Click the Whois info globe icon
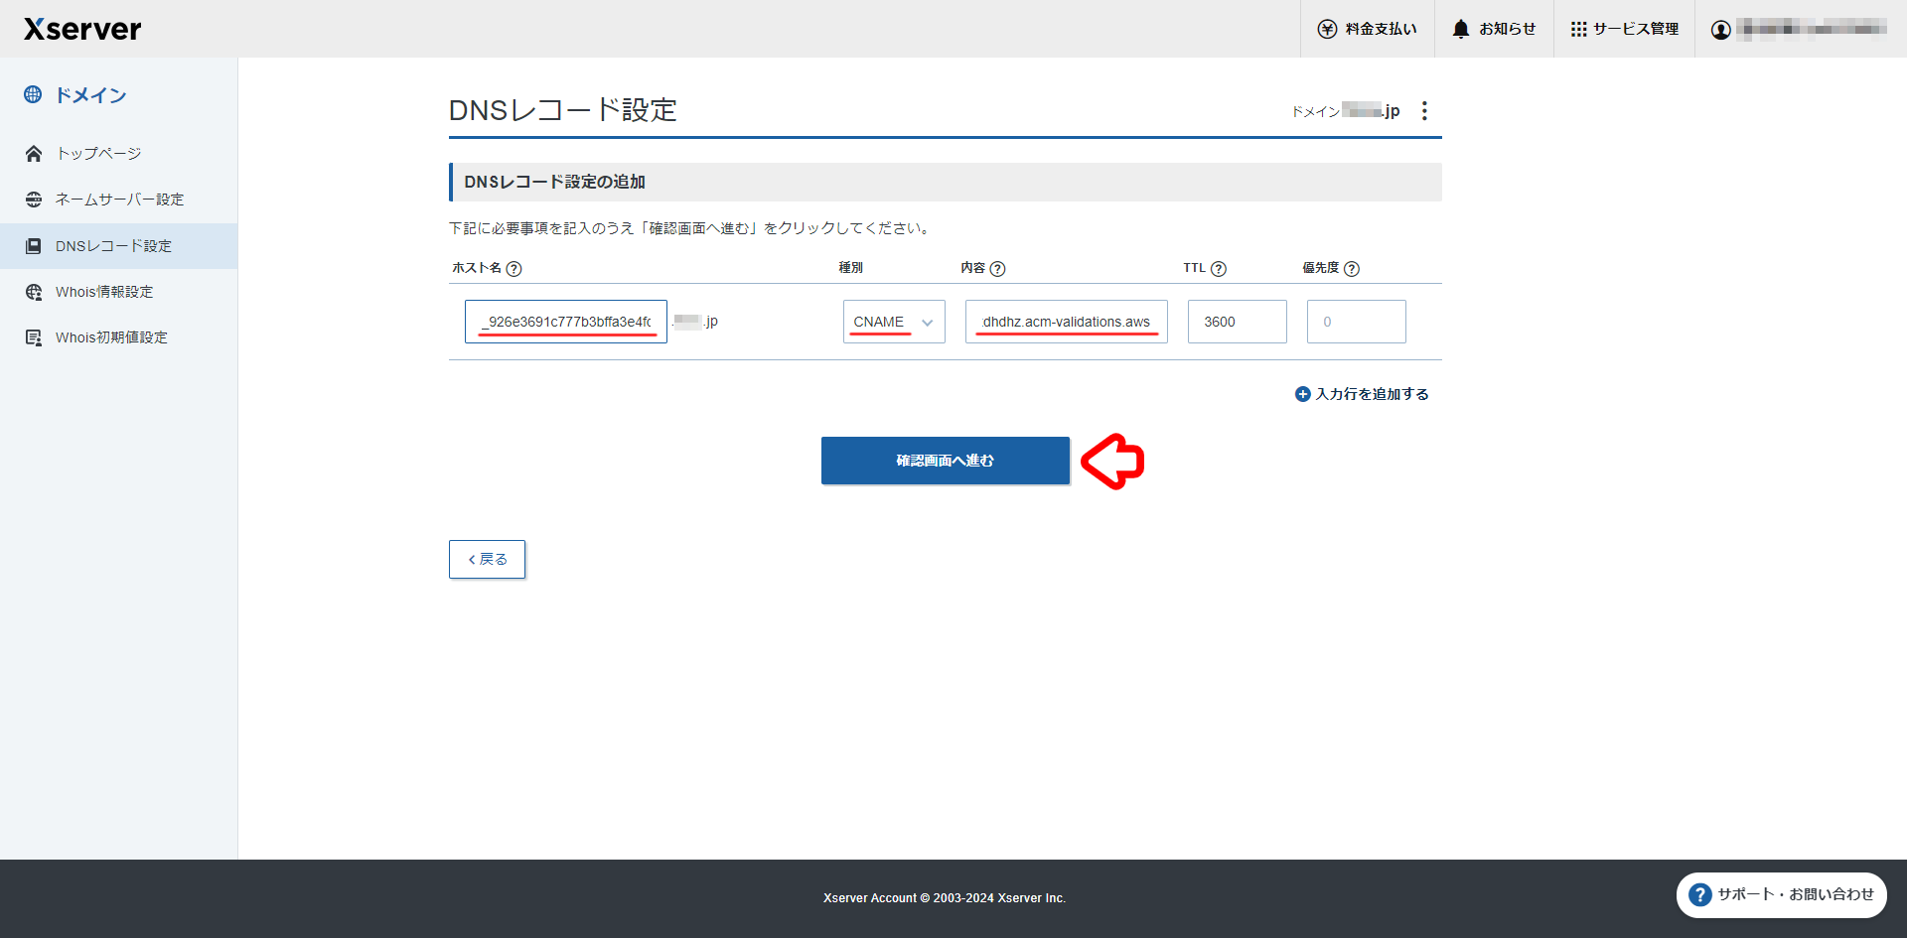The image size is (1907, 938). [x=34, y=292]
